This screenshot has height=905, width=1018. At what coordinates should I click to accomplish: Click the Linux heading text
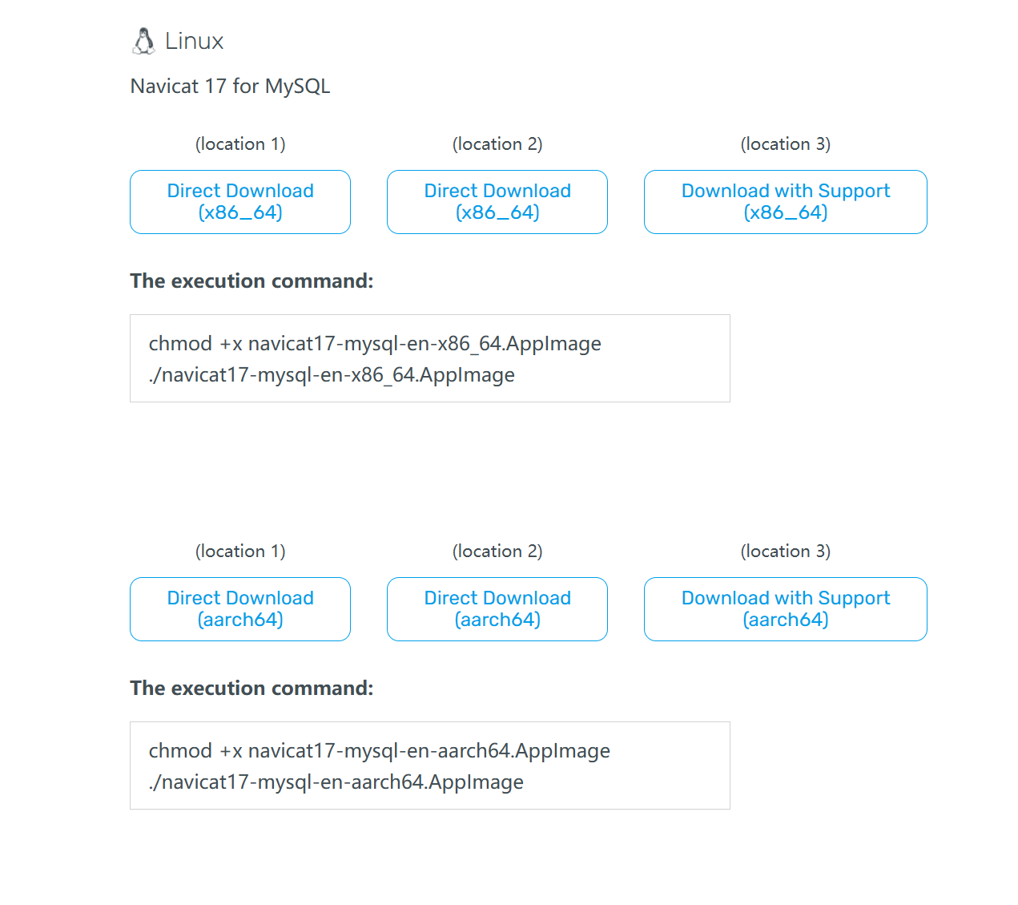(194, 42)
